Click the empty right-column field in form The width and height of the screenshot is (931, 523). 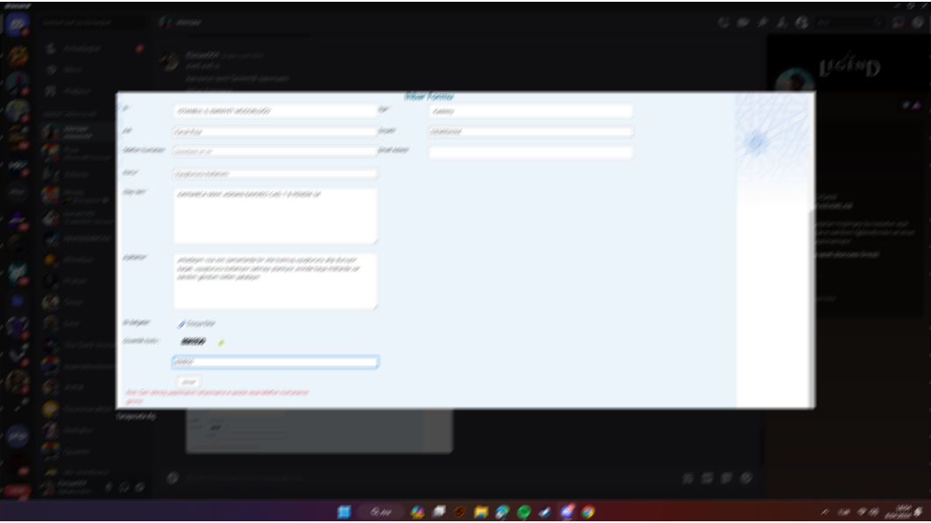tap(530, 152)
